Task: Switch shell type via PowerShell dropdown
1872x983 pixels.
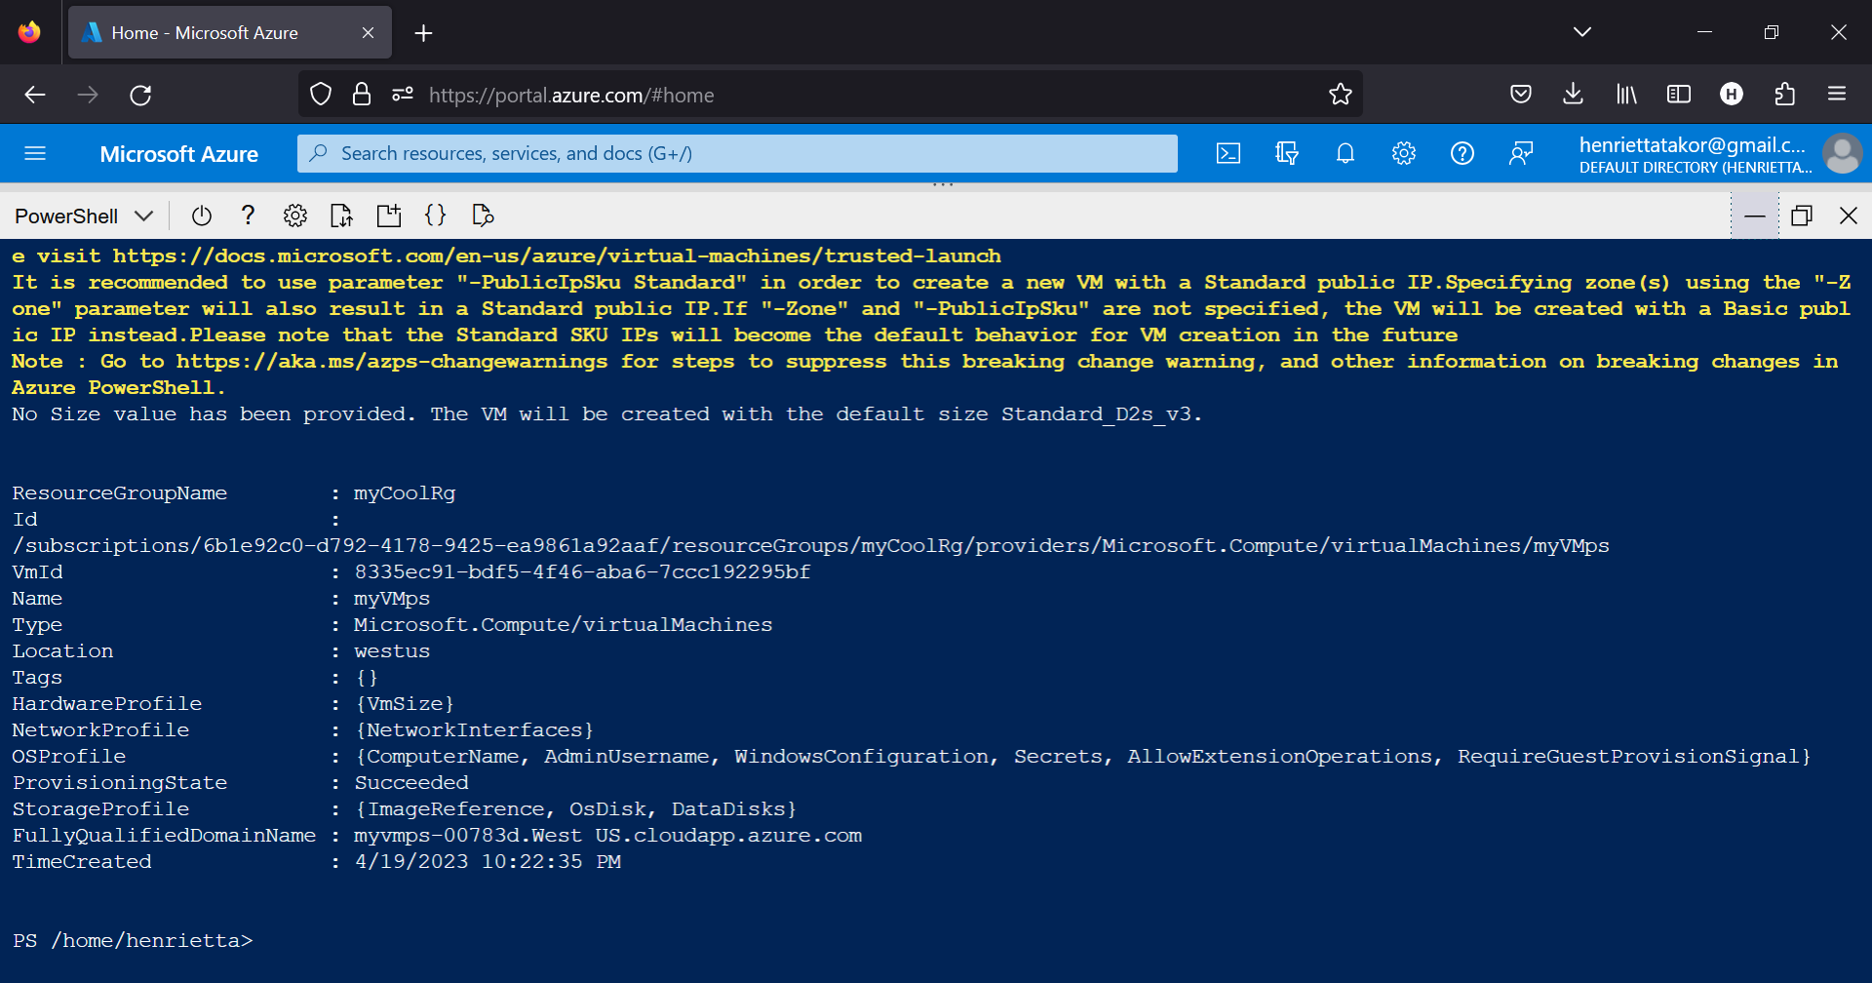Action: point(84,216)
